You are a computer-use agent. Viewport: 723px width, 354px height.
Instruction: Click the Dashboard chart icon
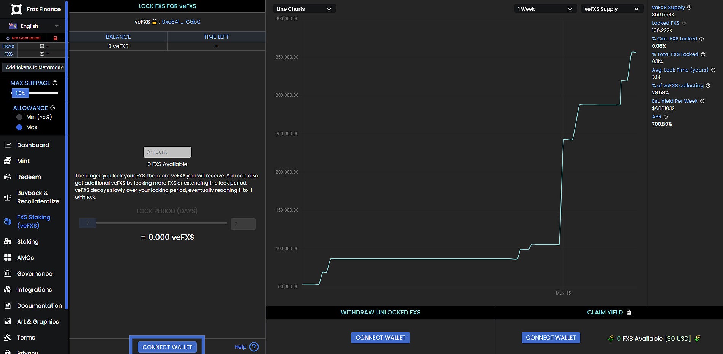8,145
